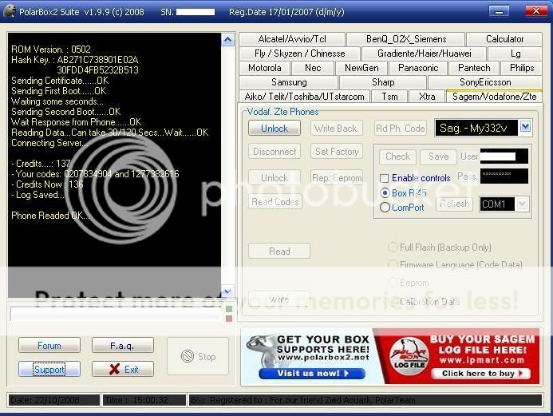
Task: Select the Box Rj45 radio button
Action: [385, 193]
